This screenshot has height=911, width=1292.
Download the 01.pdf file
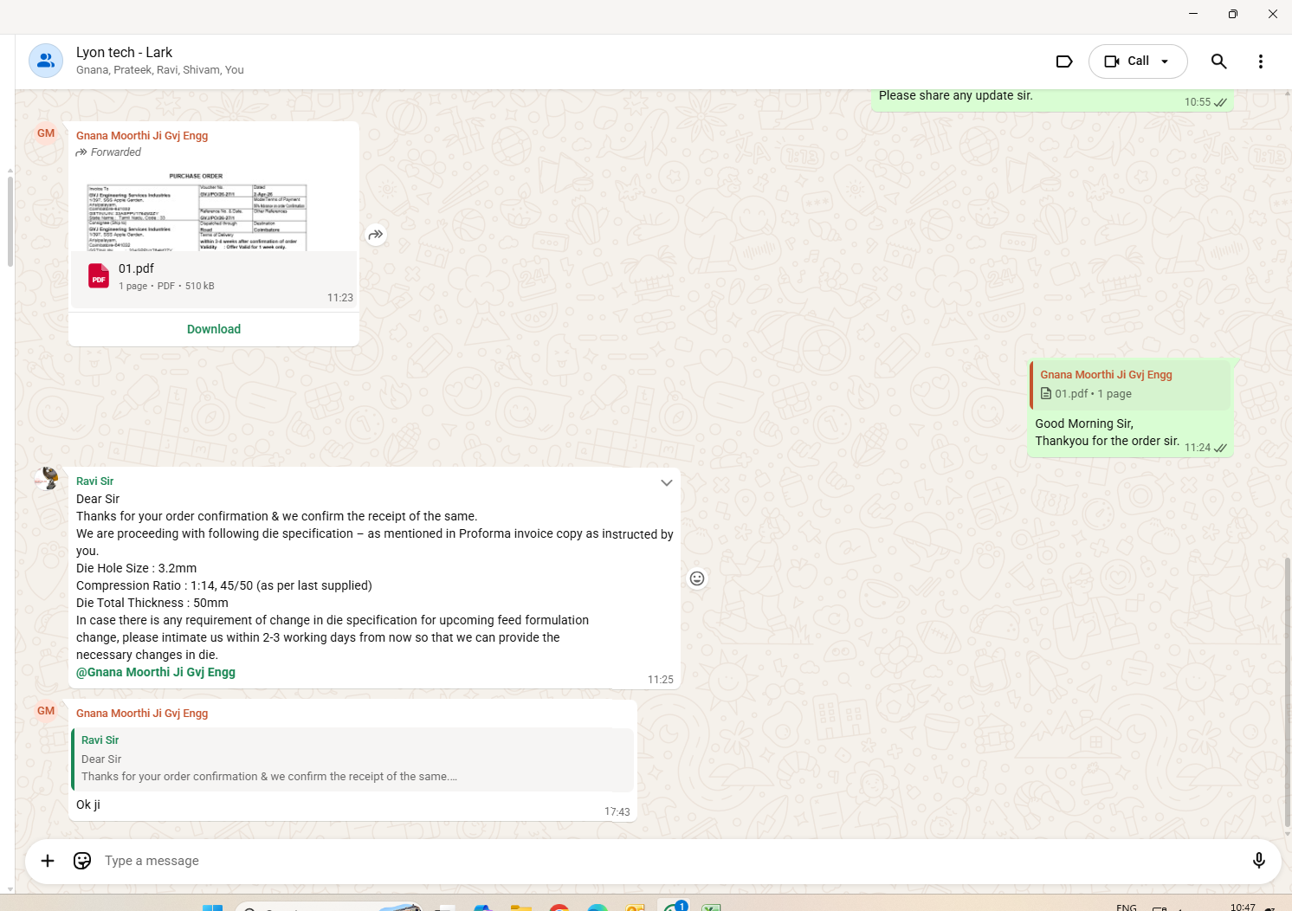[x=214, y=329]
